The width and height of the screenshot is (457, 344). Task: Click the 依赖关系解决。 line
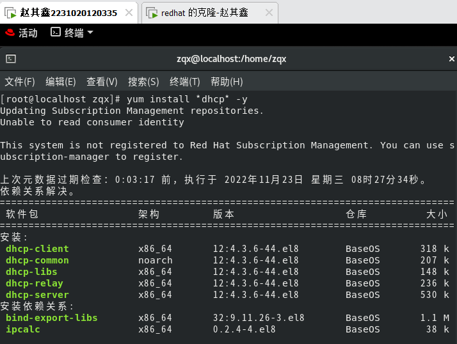coord(37,191)
